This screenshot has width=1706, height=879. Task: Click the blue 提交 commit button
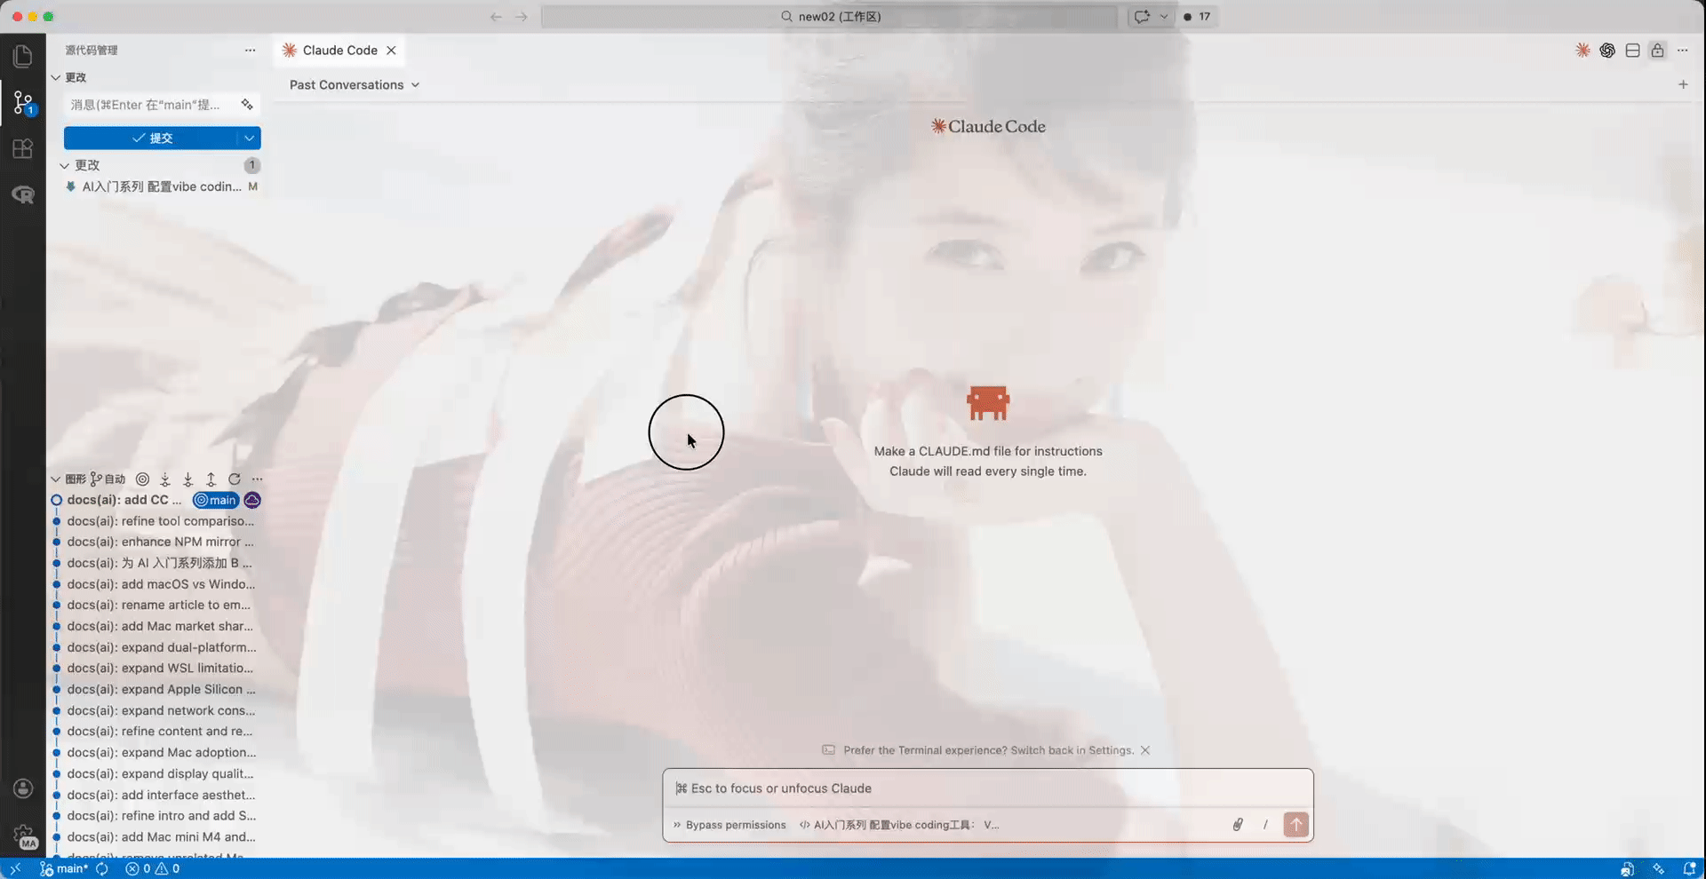click(151, 139)
